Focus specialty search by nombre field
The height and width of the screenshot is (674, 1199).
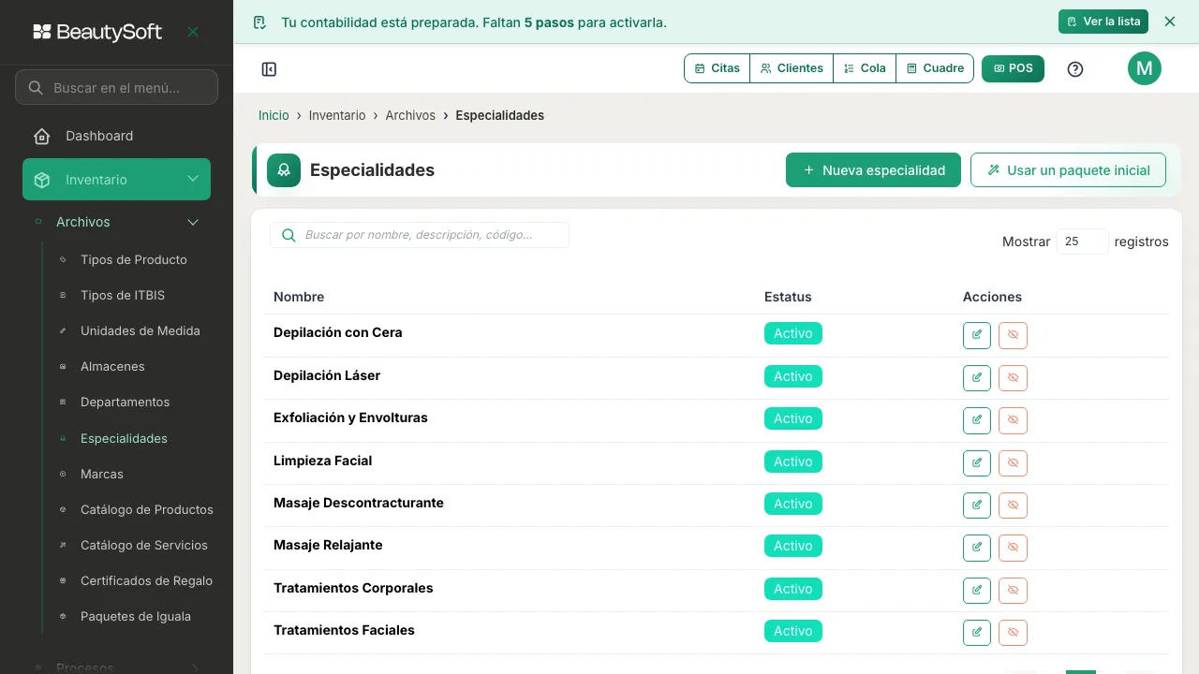[x=419, y=235]
